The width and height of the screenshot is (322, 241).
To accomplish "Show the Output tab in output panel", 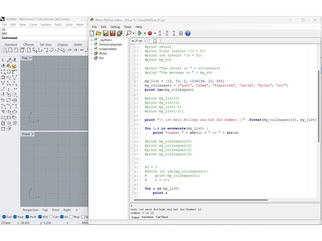I will pos(135,217).
